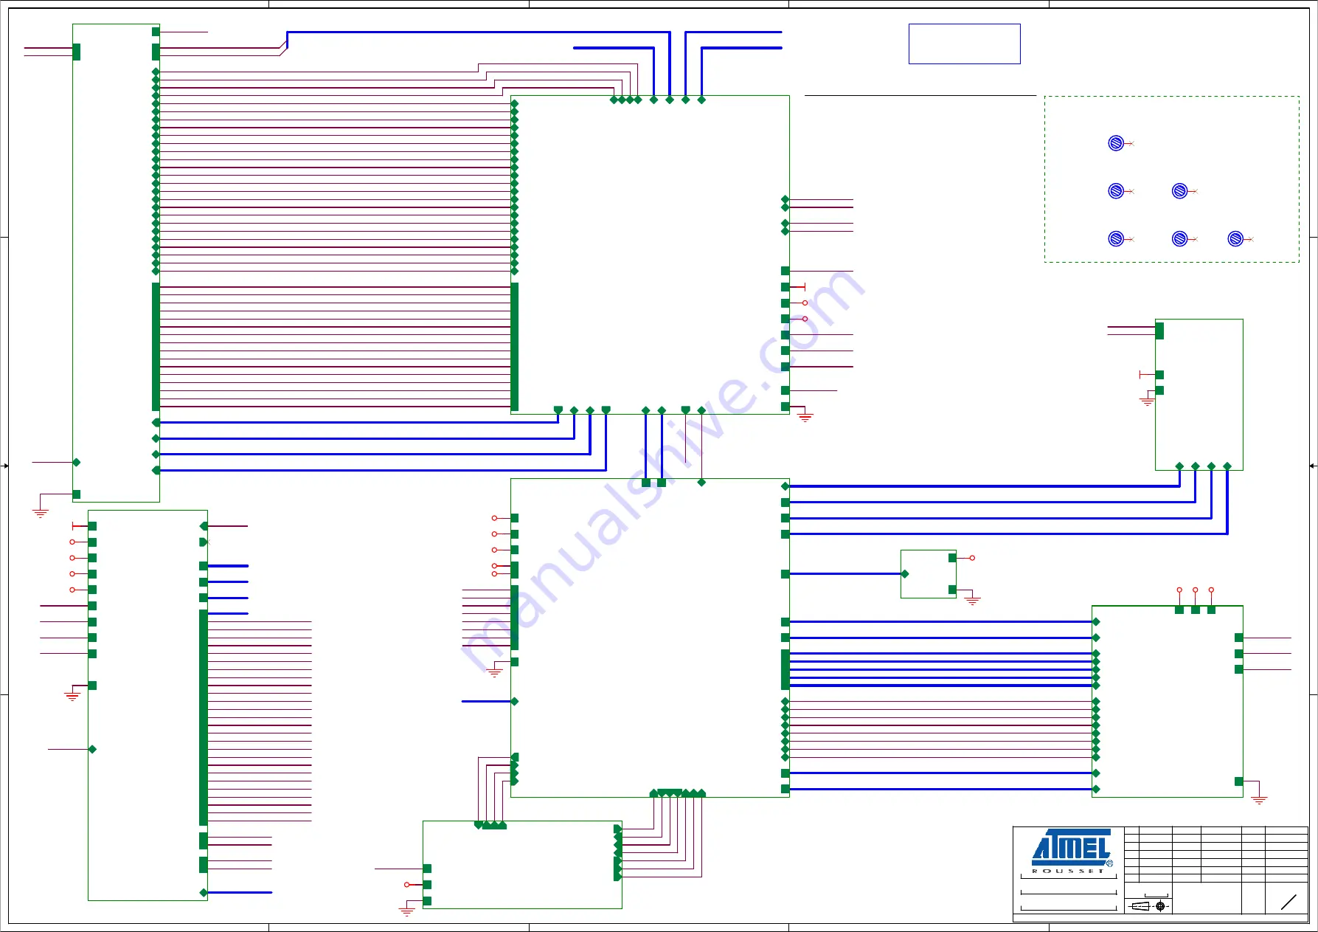Select the small sheet block with a single blue bus
This screenshot has width=1318, height=932.
coord(929,574)
